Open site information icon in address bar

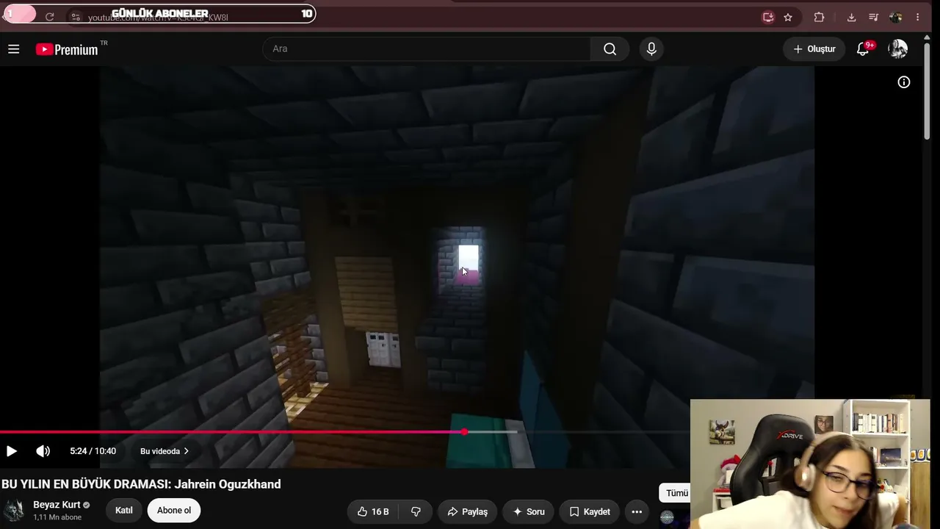76,17
